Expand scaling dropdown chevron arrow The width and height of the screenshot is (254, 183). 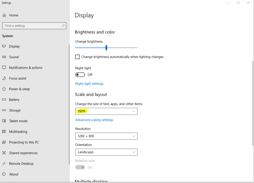tap(134, 111)
